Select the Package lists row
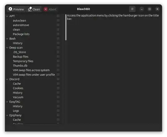This screenshot has height=137, width=167. coord(21,34)
